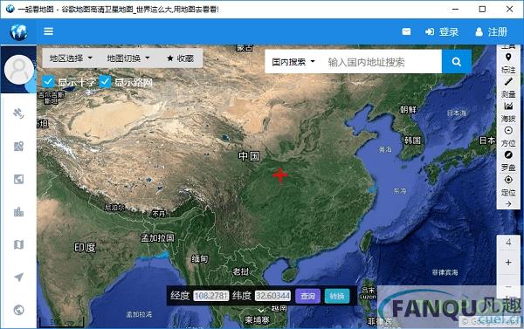Select the 标注 marker pin tool
The image size is (524, 329).
click(508, 63)
